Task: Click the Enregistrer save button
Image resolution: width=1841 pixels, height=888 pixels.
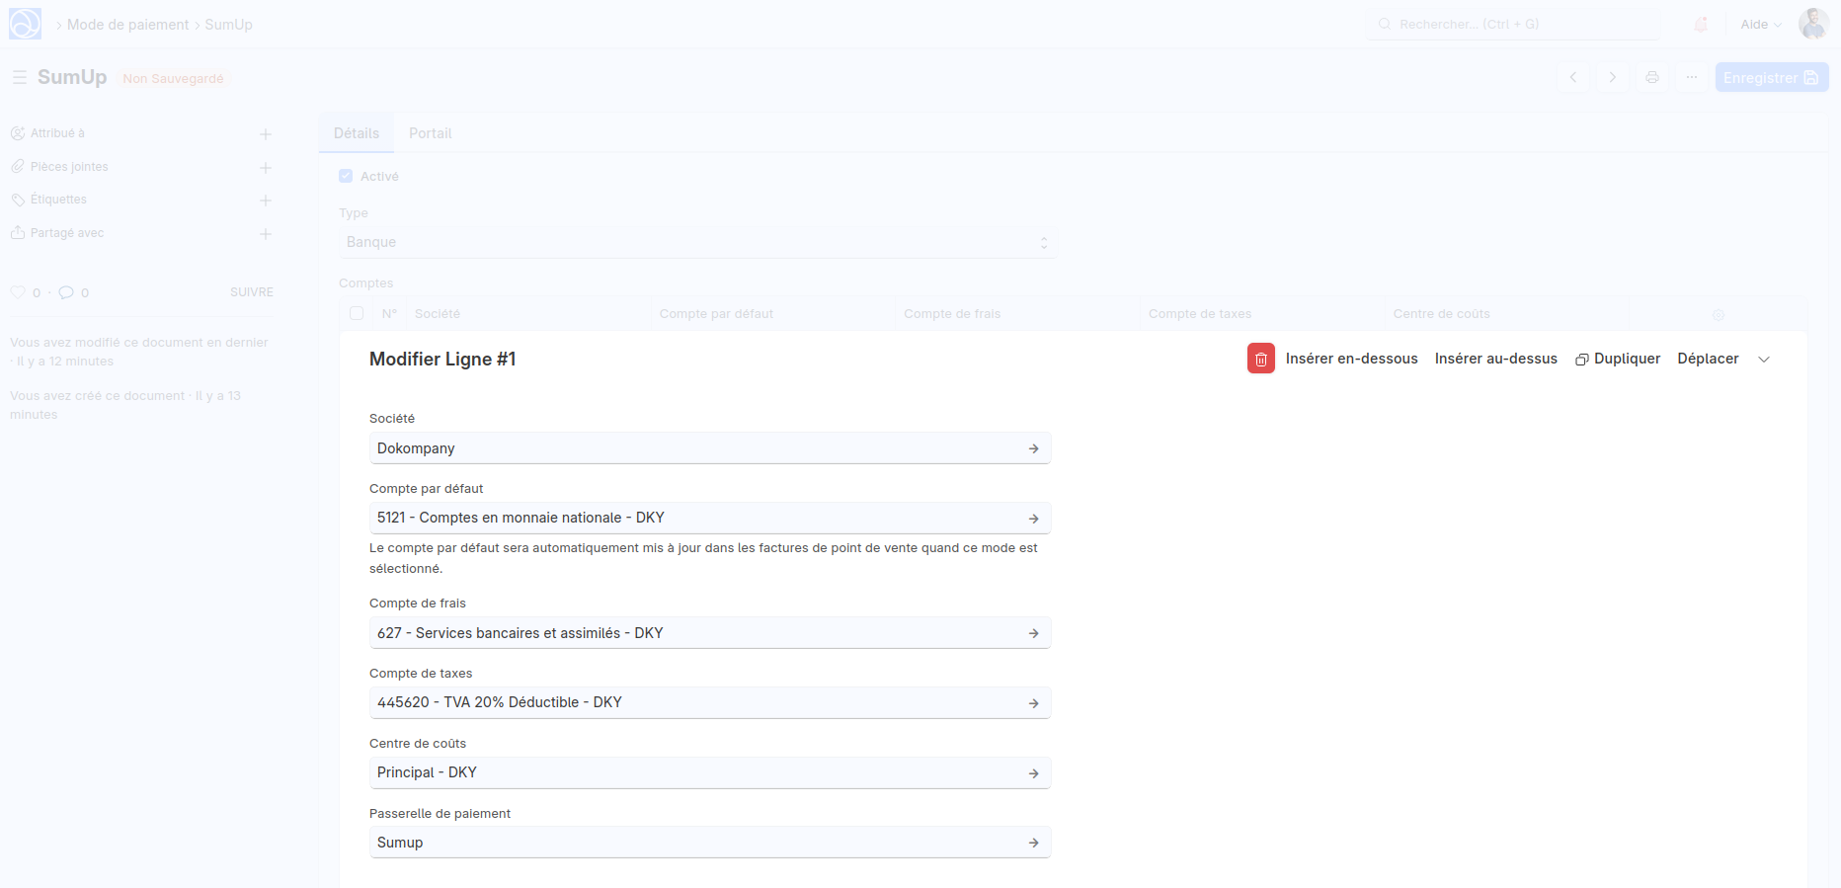Action: point(1771,78)
